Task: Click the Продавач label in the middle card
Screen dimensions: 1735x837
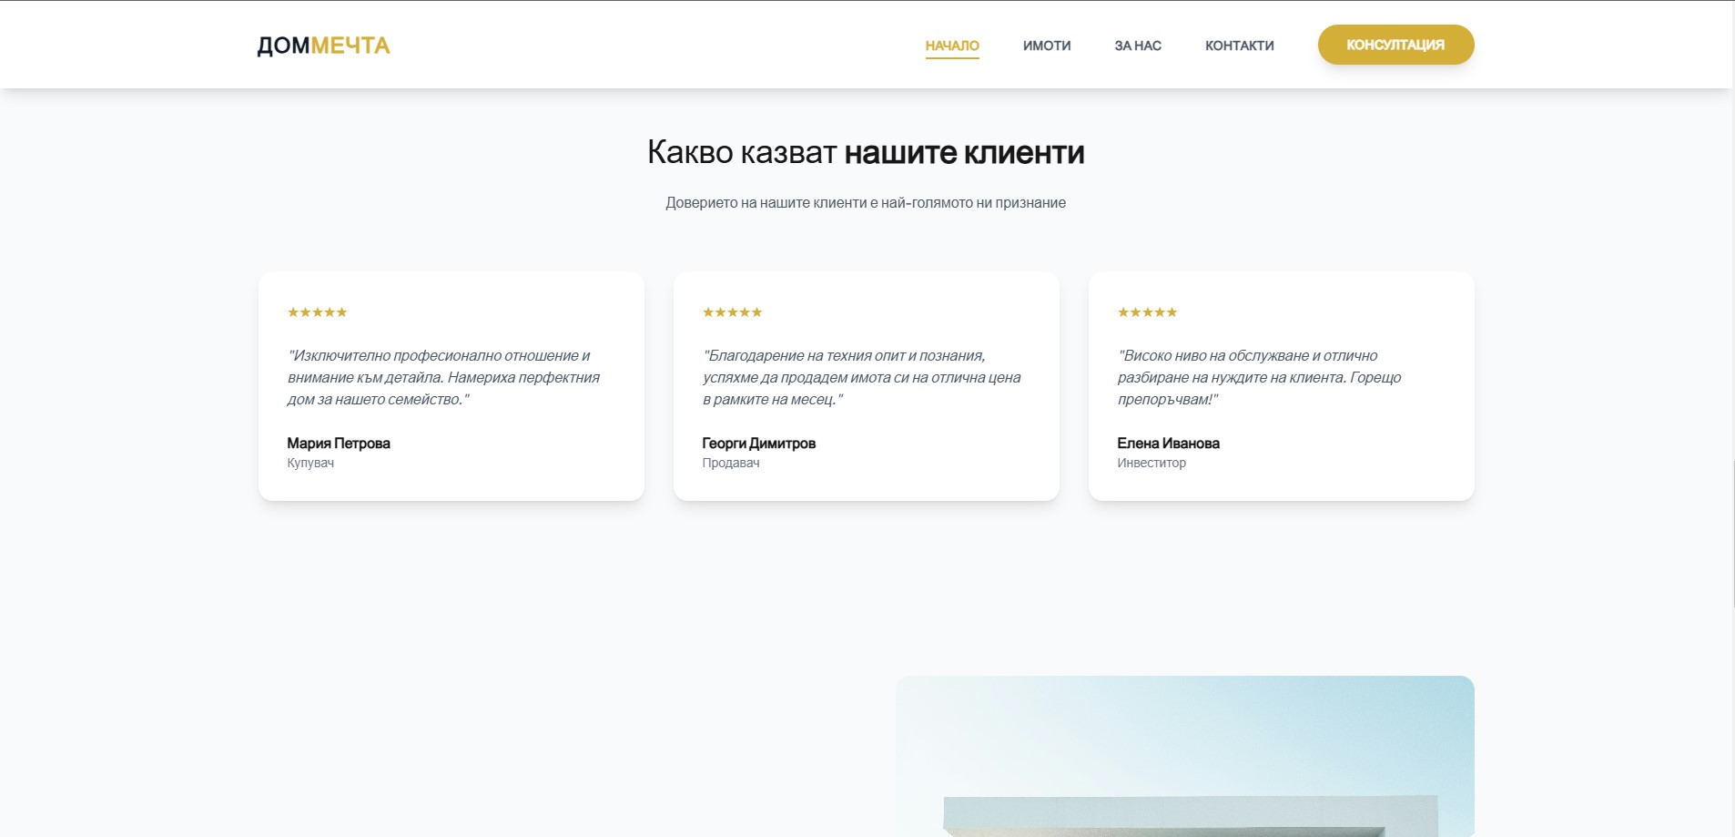Action: [730, 463]
